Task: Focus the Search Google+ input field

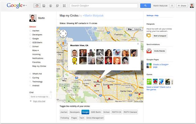Action: coord(104,6)
